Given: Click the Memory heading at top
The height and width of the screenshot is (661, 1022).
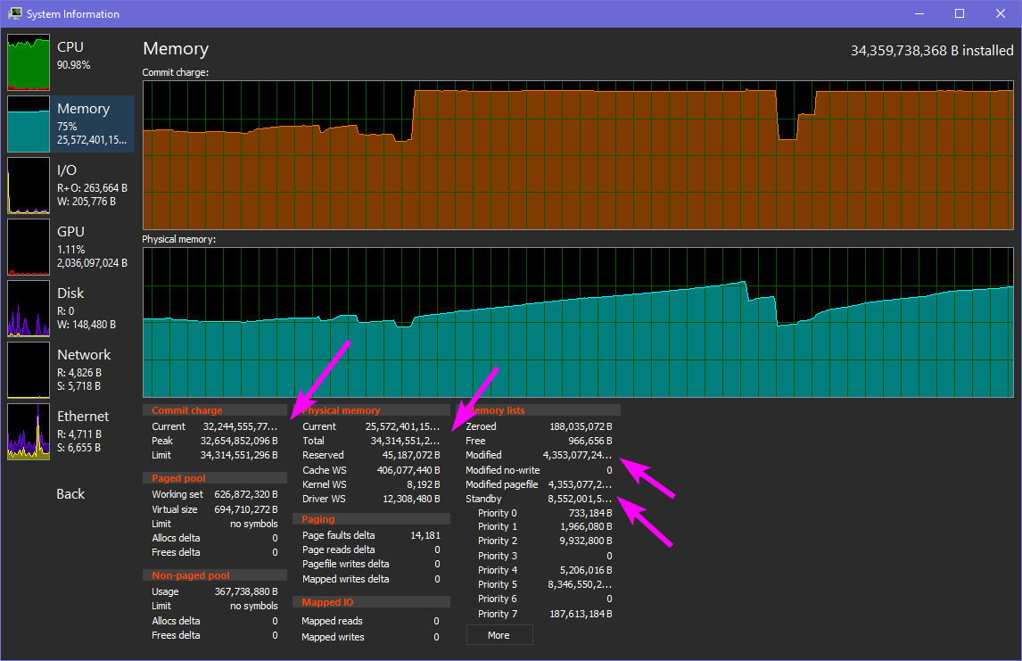Looking at the screenshot, I should (176, 49).
